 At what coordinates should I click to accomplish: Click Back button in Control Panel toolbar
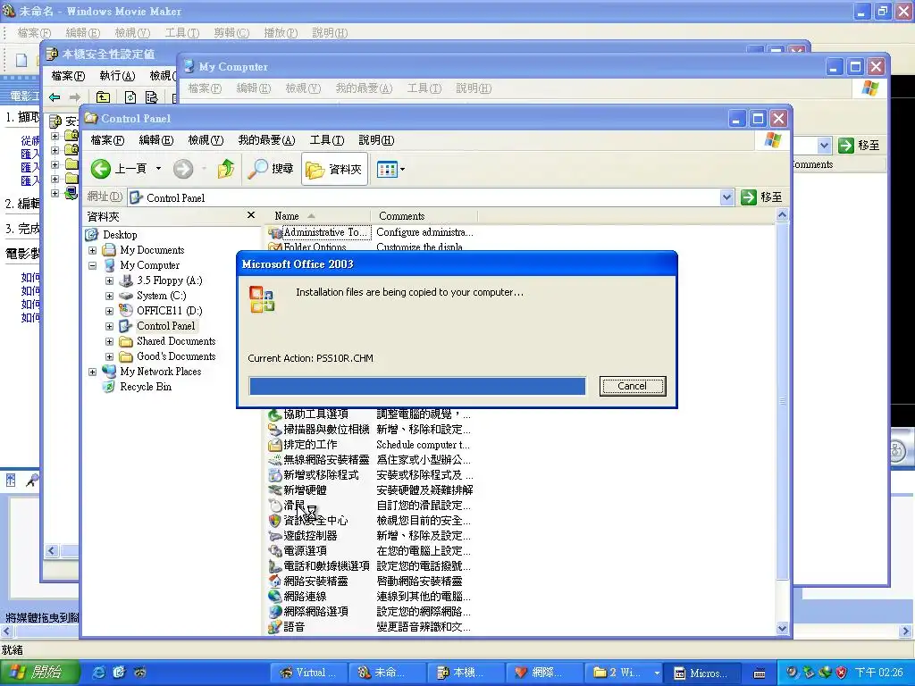pos(120,169)
